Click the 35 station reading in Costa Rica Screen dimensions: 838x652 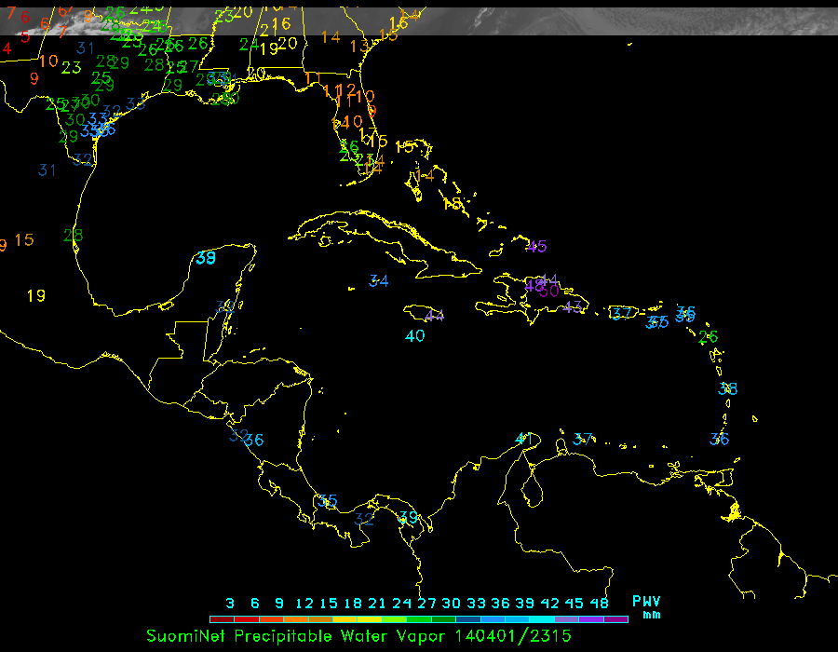[x=327, y=500]
